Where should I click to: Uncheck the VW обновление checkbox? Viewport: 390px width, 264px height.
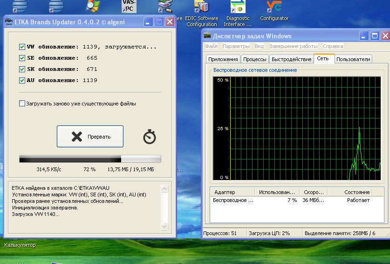22,47
